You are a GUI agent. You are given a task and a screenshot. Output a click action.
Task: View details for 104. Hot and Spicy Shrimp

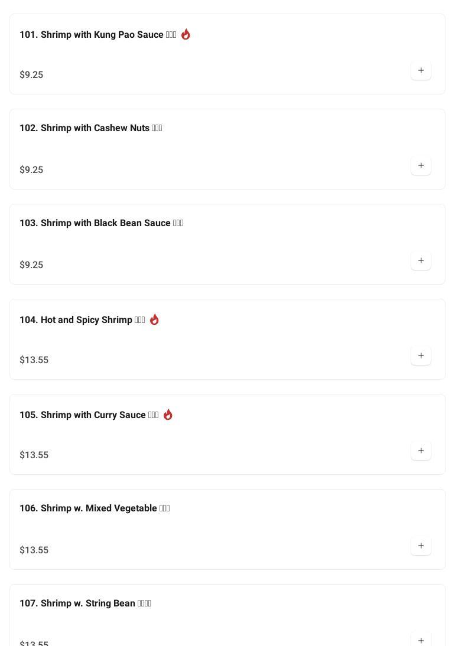82,320
